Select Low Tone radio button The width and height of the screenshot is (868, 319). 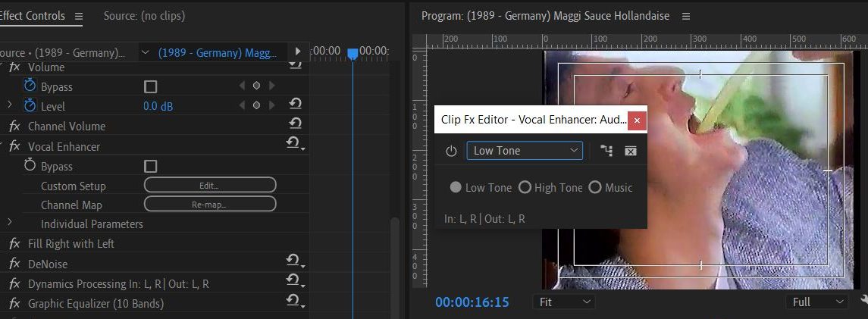click(x=456, y=187)
